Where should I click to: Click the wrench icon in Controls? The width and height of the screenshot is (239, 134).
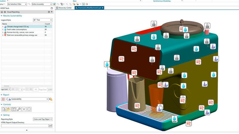click(x=19, y=109)
